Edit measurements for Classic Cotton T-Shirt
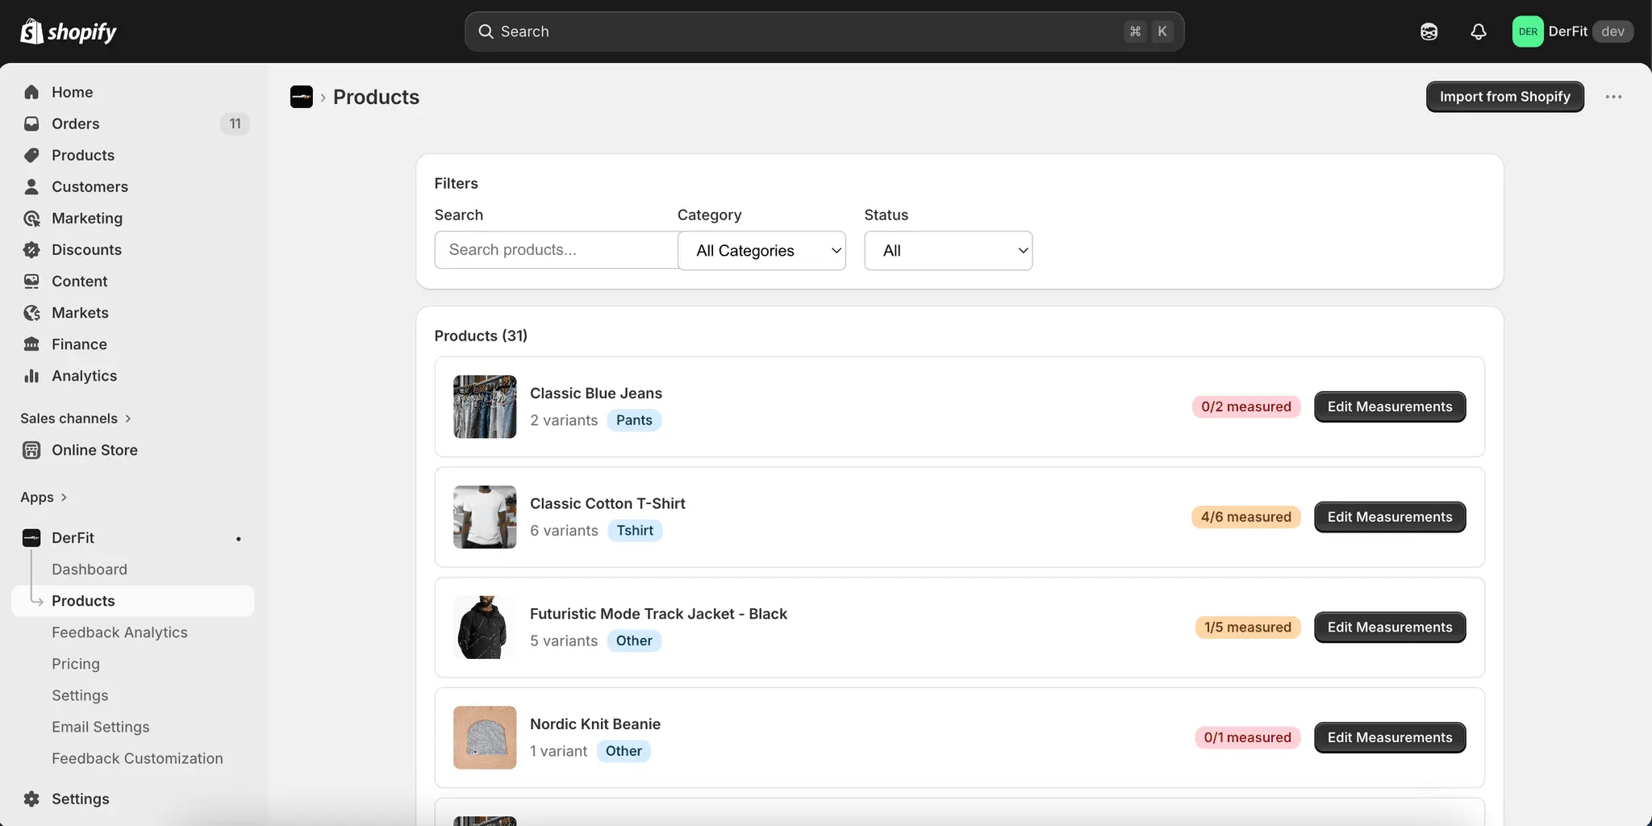Screen dimensions: 1652x826 (1390, 517)
